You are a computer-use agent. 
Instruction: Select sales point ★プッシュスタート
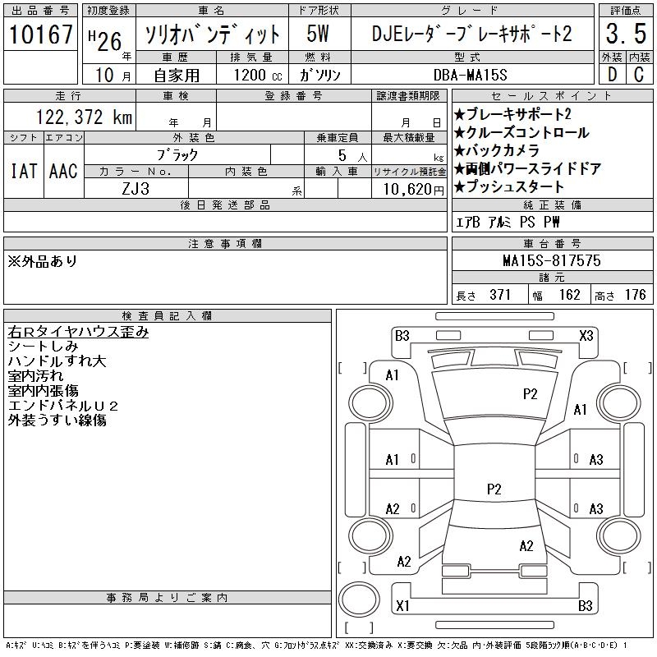click(509, 186)
